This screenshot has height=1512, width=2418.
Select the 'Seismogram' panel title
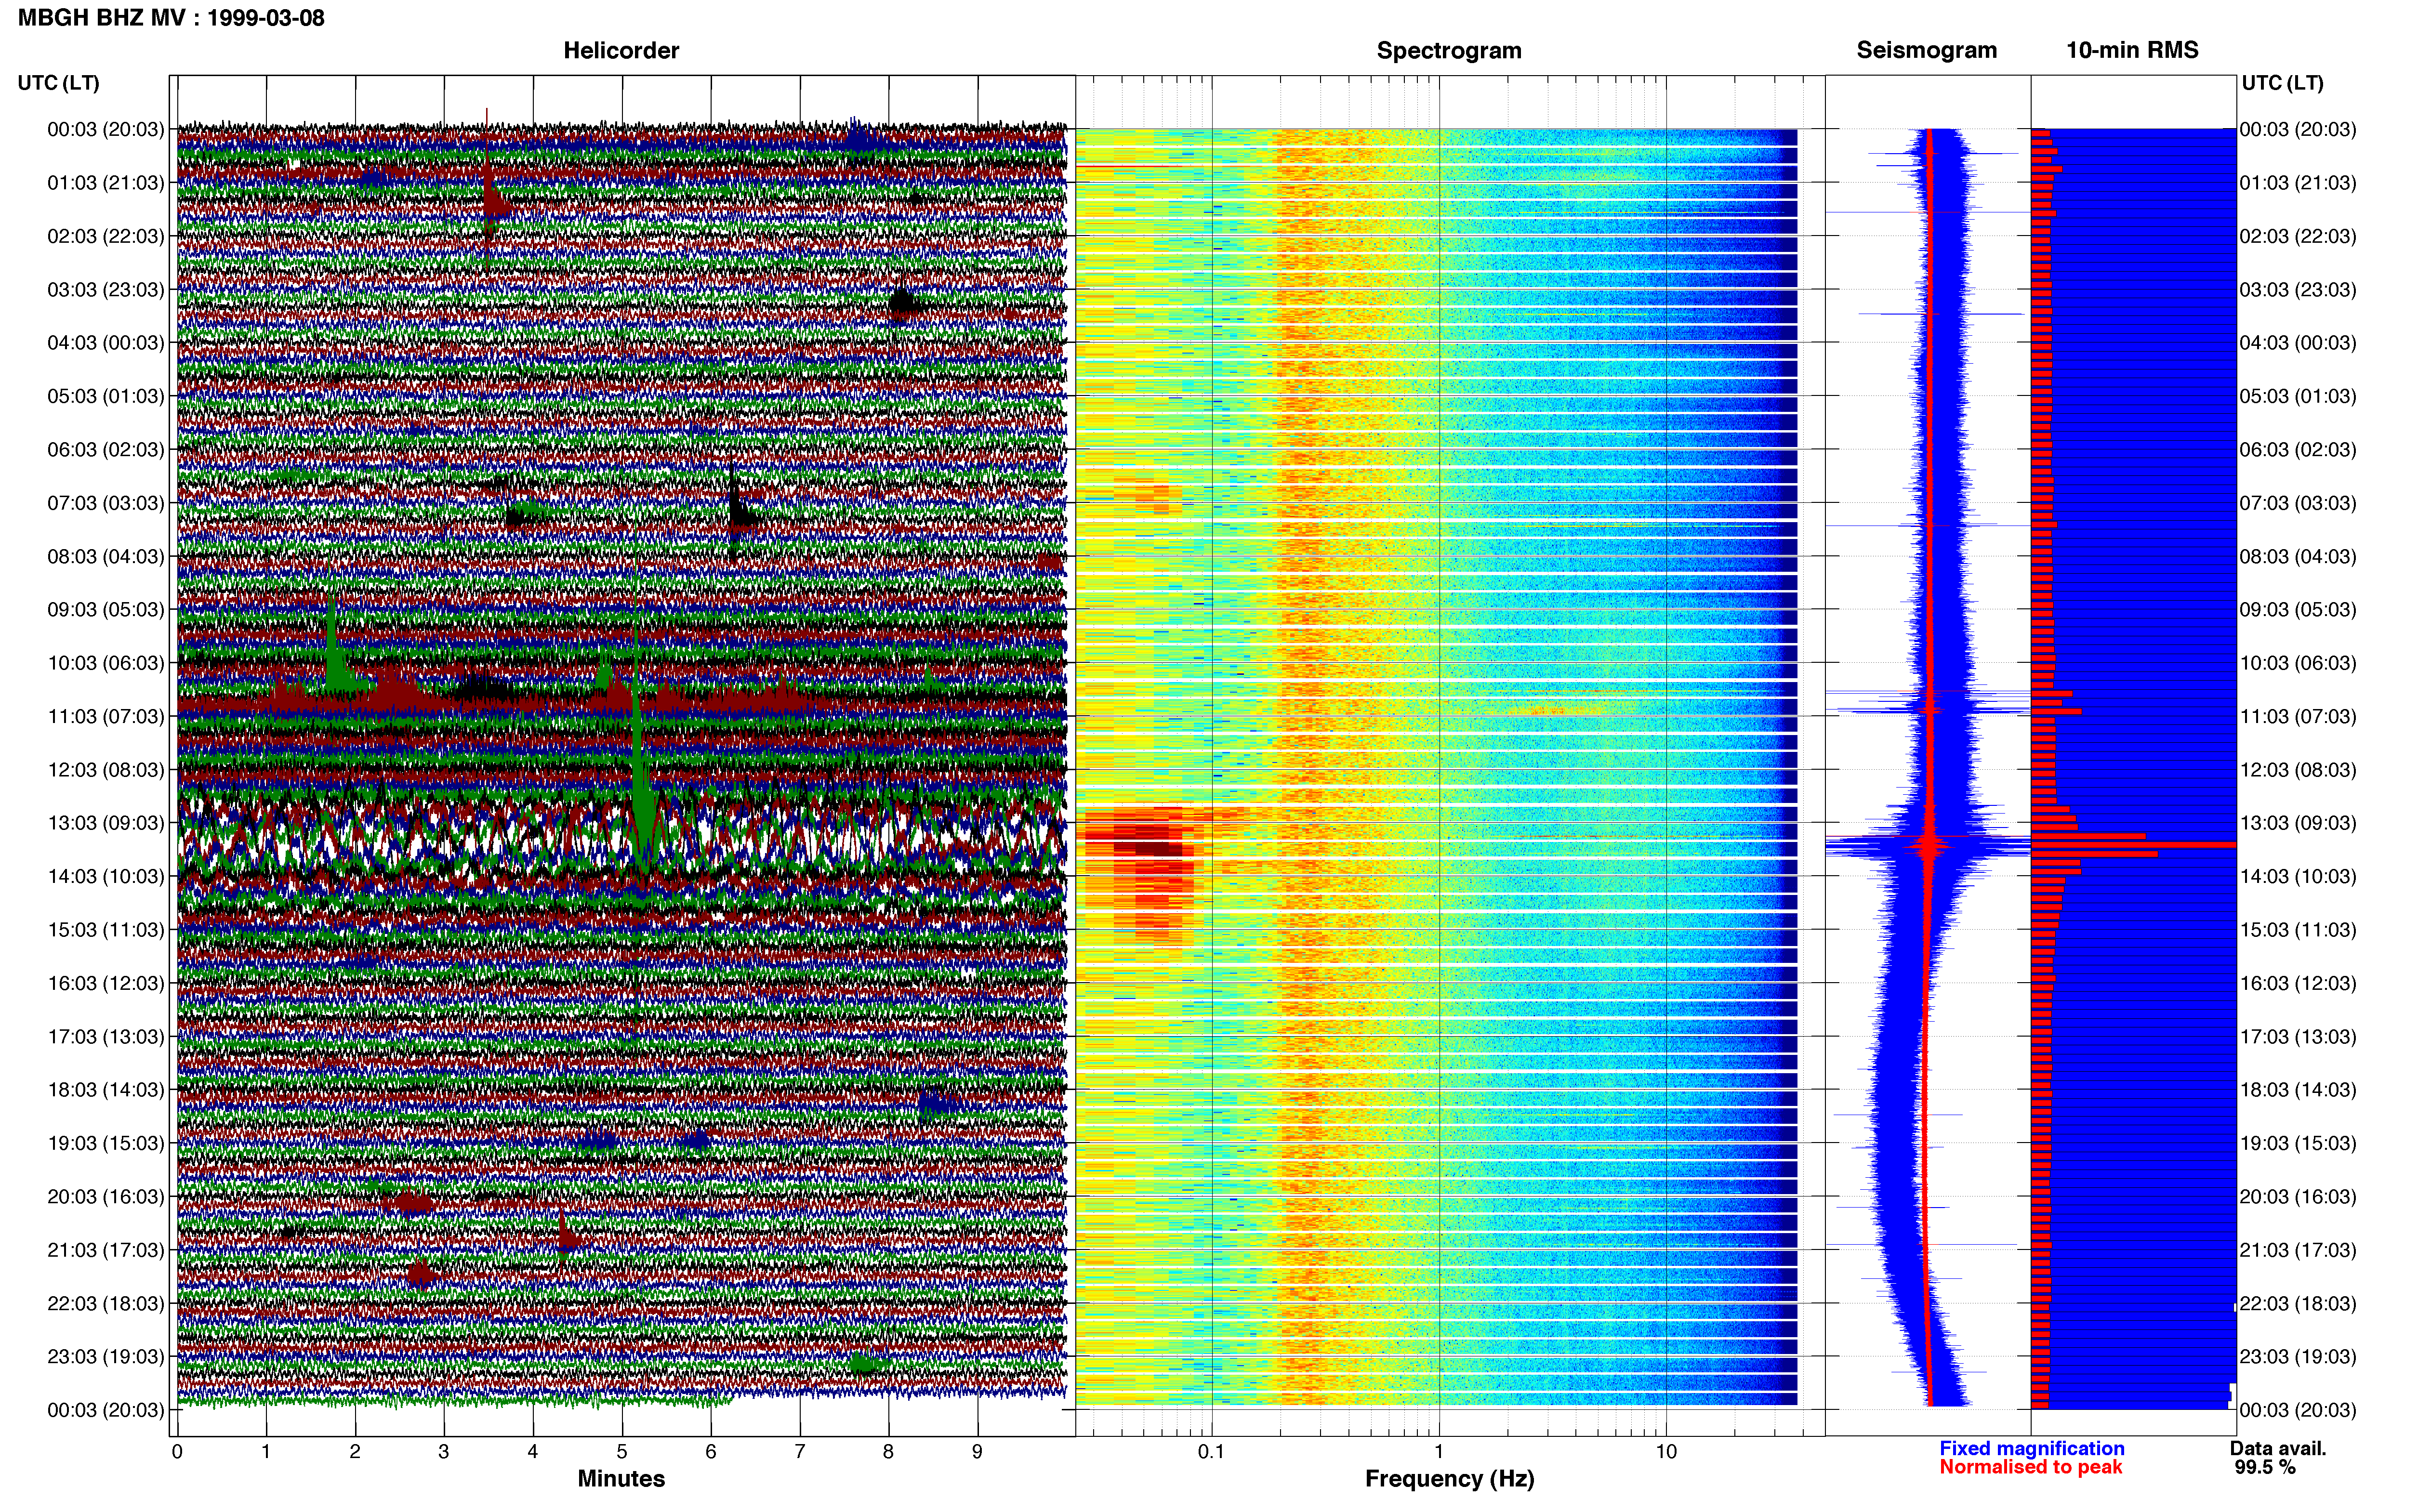coord(1926,50)
